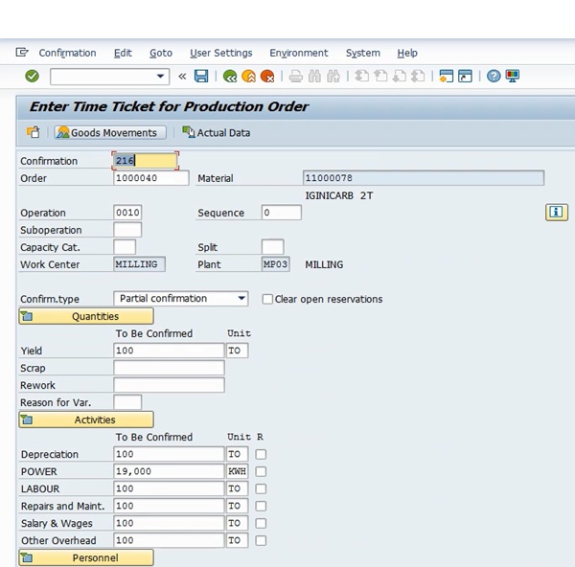
Task: Click the Goods Movements button
Action: (x=110, y=132)
